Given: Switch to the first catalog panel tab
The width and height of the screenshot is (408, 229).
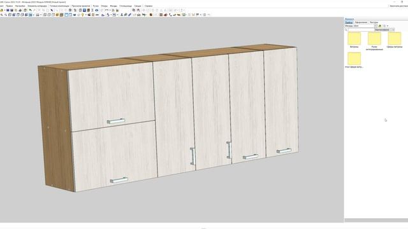Looking at the screenshot, I should tap(349, 22).
